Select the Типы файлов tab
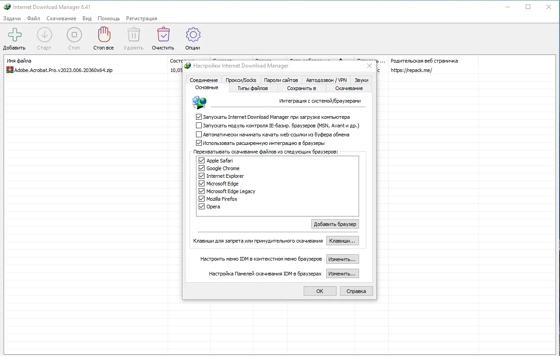 point(253,88)
